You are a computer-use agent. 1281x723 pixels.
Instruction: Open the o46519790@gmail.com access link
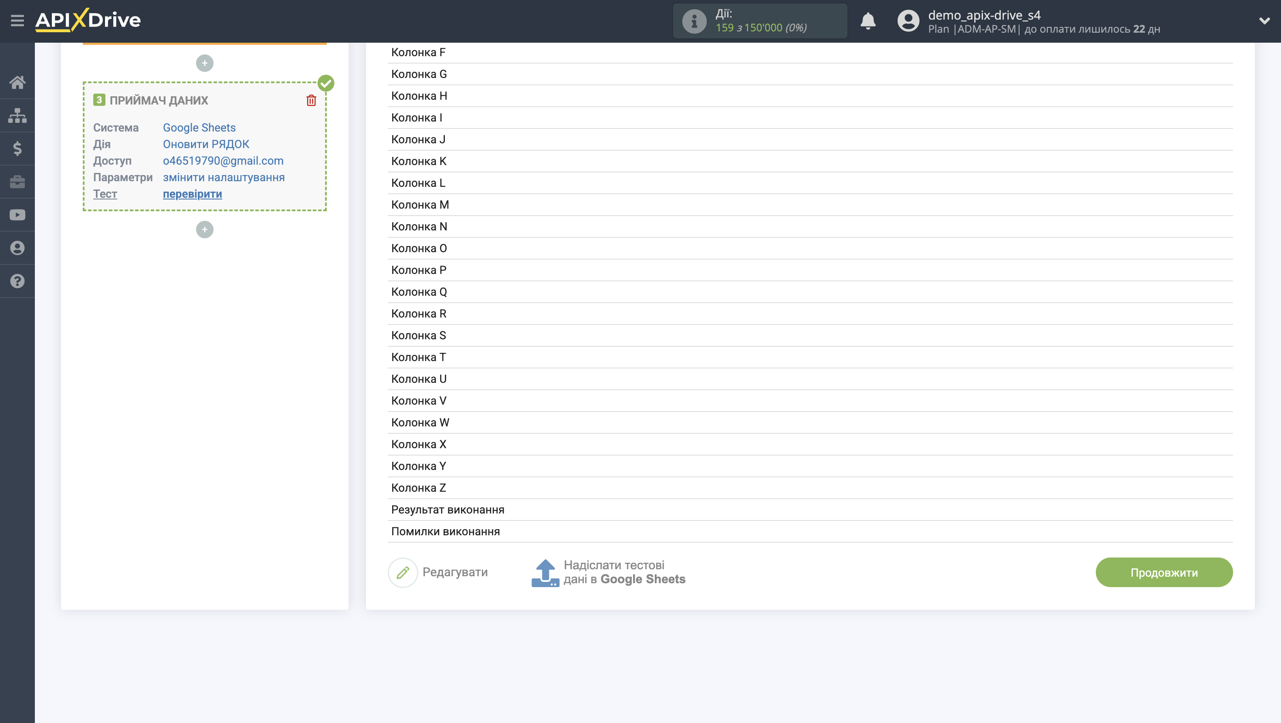coord(223,161)
